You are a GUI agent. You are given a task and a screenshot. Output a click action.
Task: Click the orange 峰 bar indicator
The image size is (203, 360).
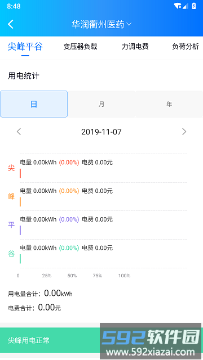20,201
